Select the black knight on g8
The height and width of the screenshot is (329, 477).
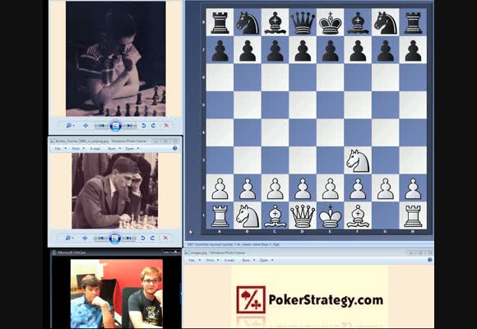pos(386,22)
